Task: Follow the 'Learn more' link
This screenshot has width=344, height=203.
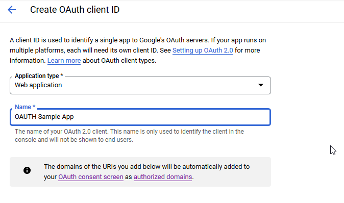Action: [64, 61]
